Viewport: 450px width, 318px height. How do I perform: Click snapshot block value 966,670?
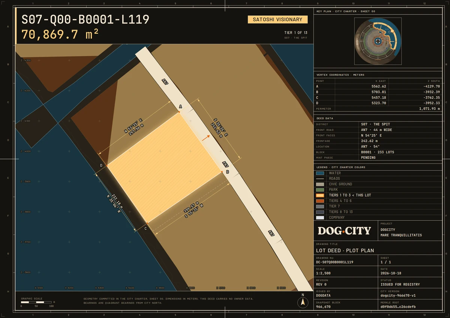pos(324,307)
